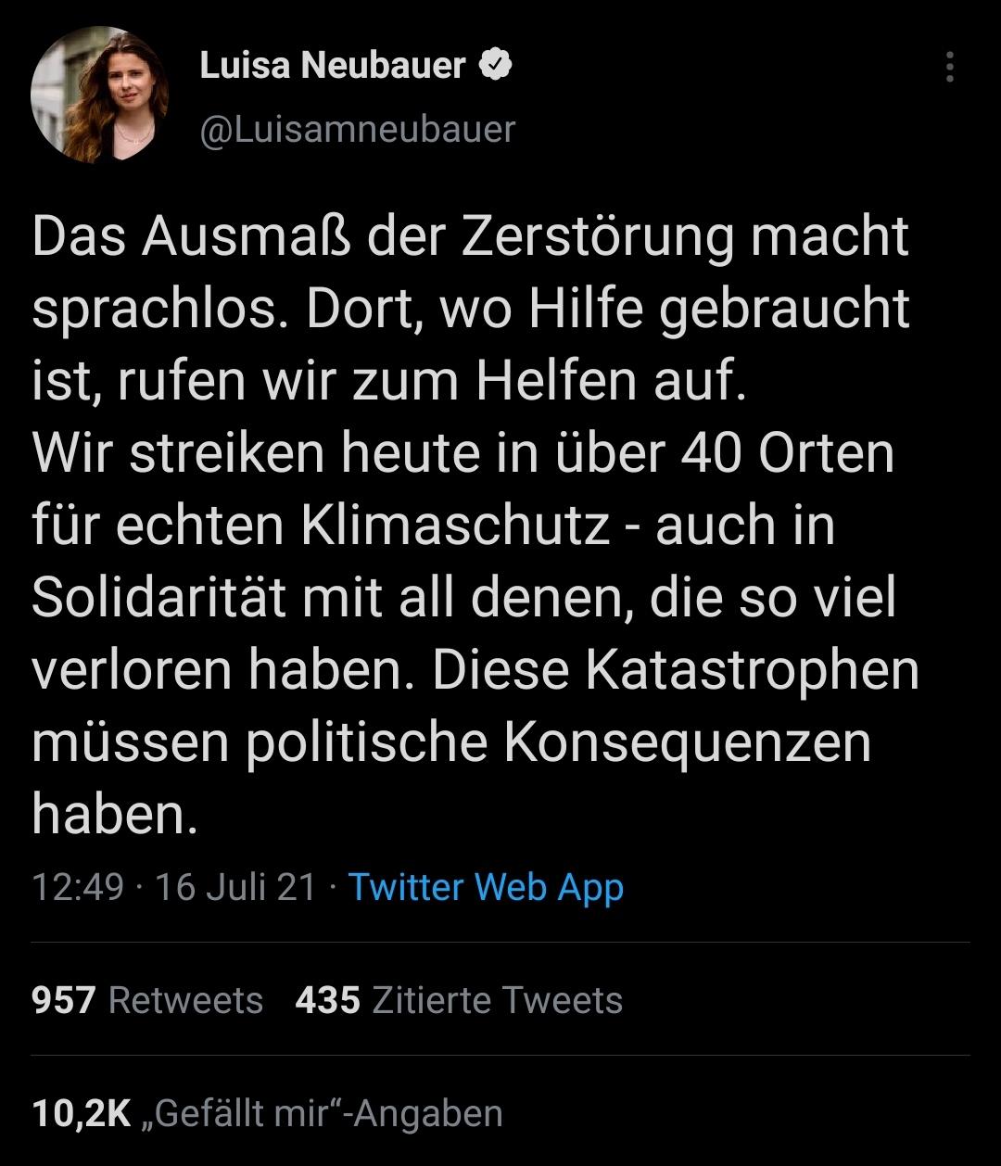Open the Zitierte Tweets list

497,1000
